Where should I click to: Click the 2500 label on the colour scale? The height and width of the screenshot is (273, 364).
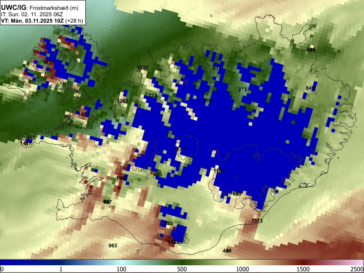point(358,269)
